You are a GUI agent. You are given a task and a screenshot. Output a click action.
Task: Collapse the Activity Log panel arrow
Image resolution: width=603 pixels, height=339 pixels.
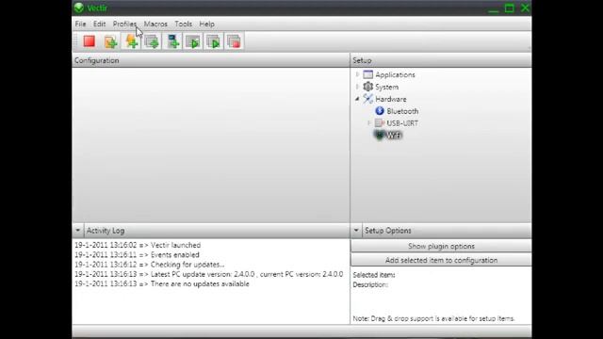pyautogui.click(x=77, y=230)
